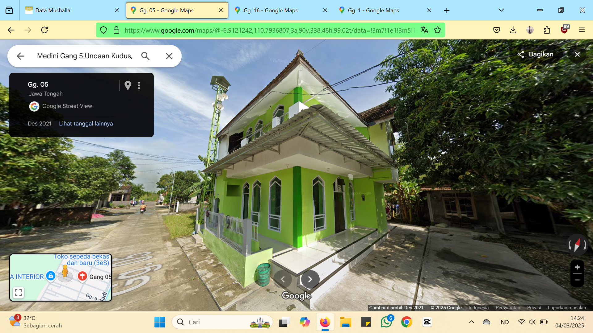This screenshot has width=593, height=333.
Task: Click the minimap thumbnail
Action: (x=61, y=277)
